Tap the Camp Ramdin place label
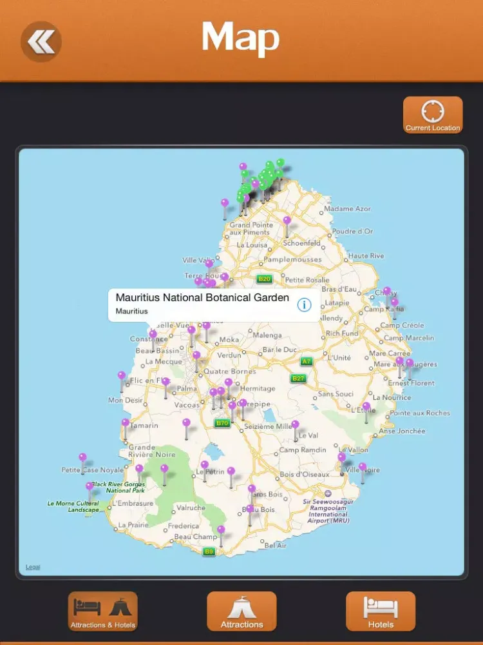The image size is (483, 645). (303, 450)
